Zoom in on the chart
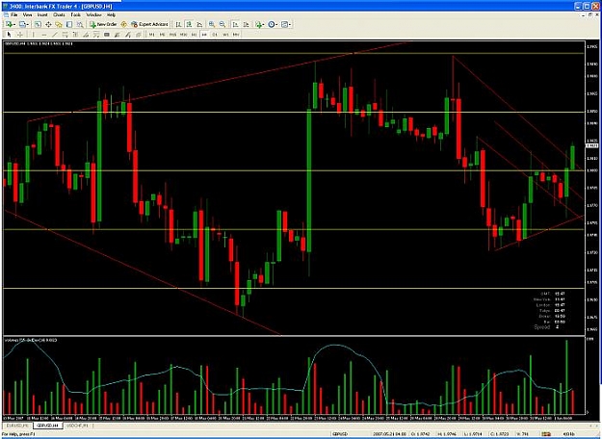Image resolution: width=602 pixels, height=439 pixels. 212,24
